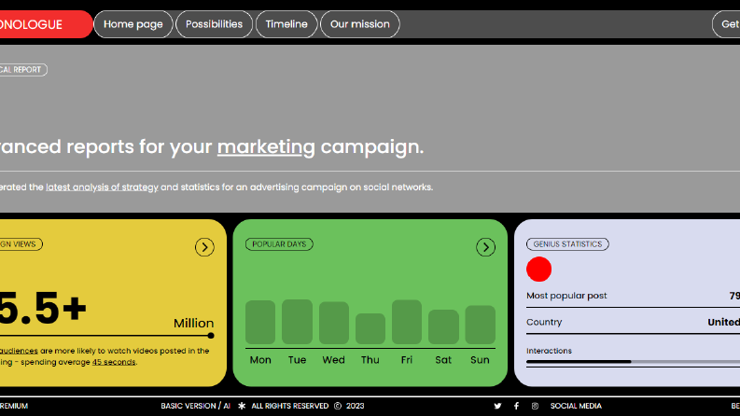Screen dimensions: 740x416
Task: Expand the yellow campaign views card arrow
Action: [x=204, y=247]
